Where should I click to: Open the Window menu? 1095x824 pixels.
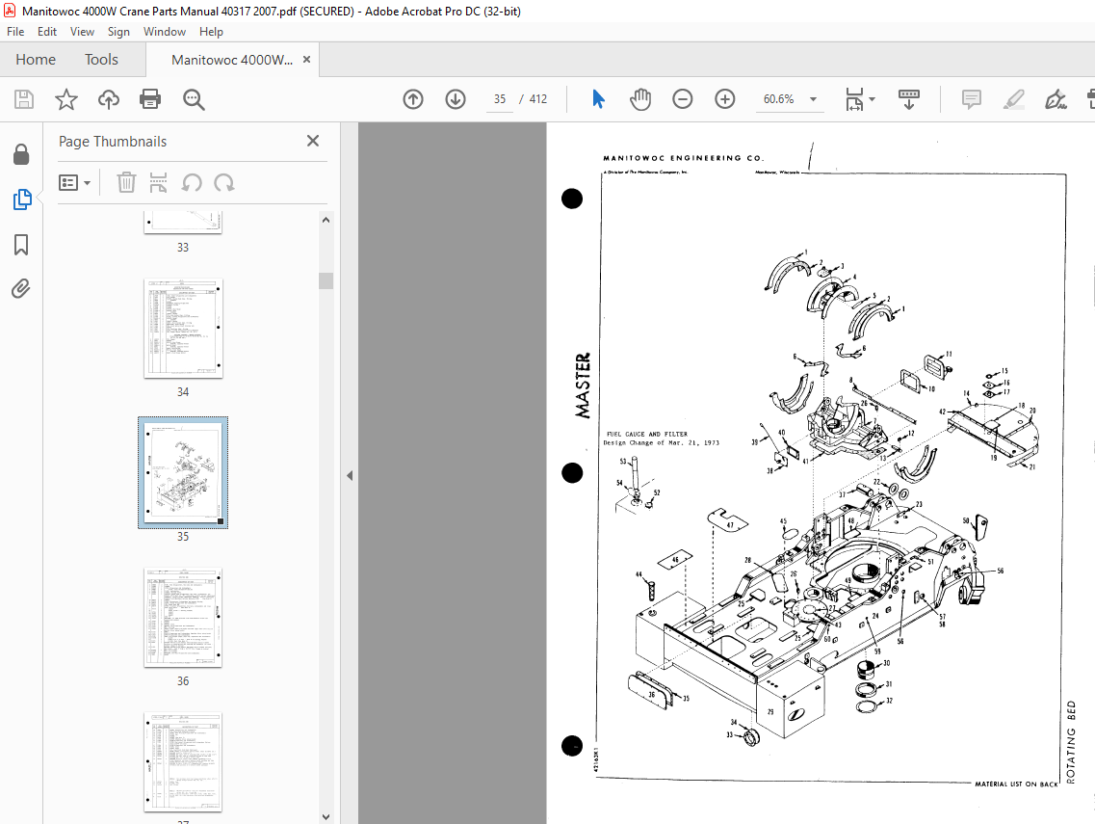click(x=165, y=32)
